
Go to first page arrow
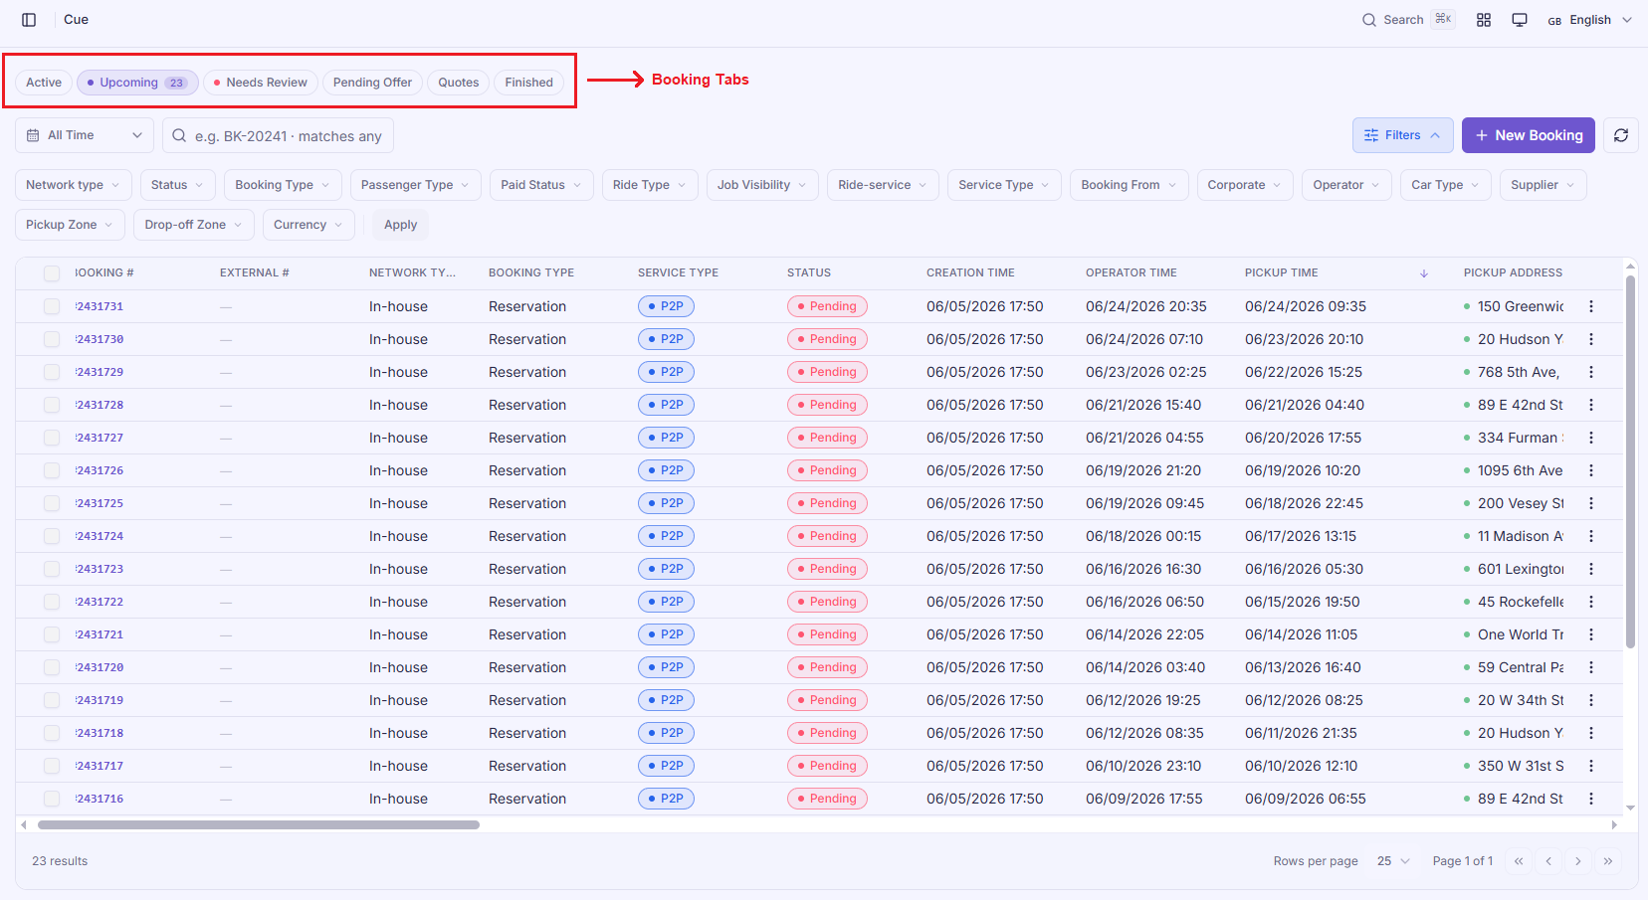(x=1519, y=861)
